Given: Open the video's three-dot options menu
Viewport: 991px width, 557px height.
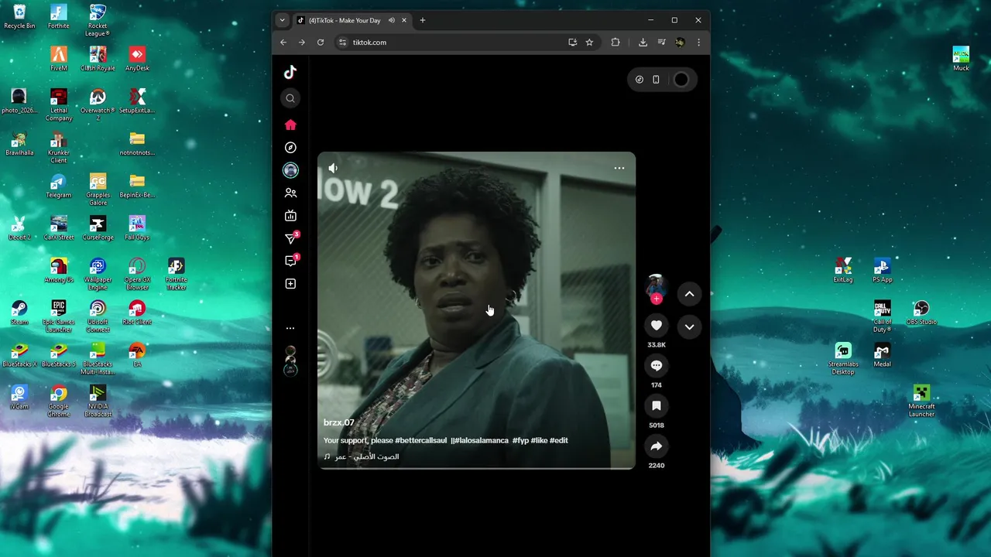Looking at the screenshot, I should click(619, 168).
